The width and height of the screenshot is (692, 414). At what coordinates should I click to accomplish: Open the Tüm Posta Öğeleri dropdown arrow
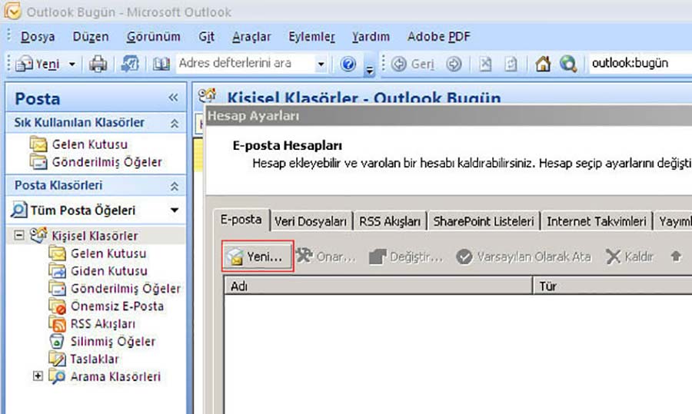click(175, 210)
